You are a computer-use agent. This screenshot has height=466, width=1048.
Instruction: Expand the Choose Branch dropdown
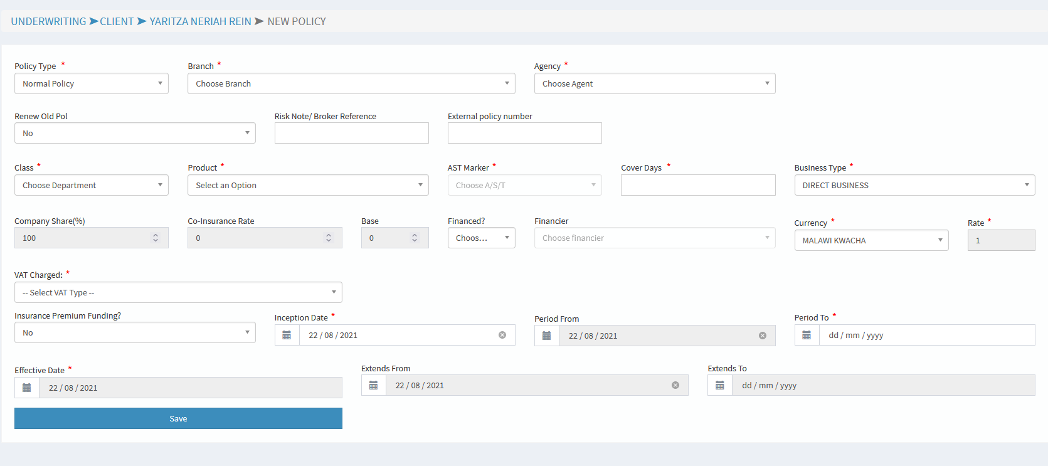[351, 83]
